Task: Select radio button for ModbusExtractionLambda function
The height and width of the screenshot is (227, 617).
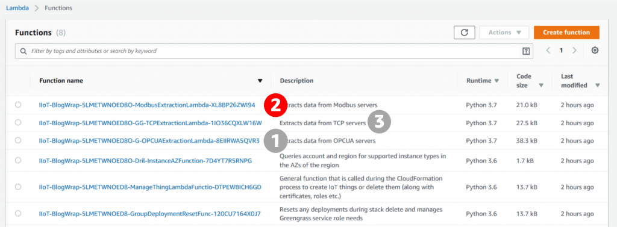Action: pos(18,105)
